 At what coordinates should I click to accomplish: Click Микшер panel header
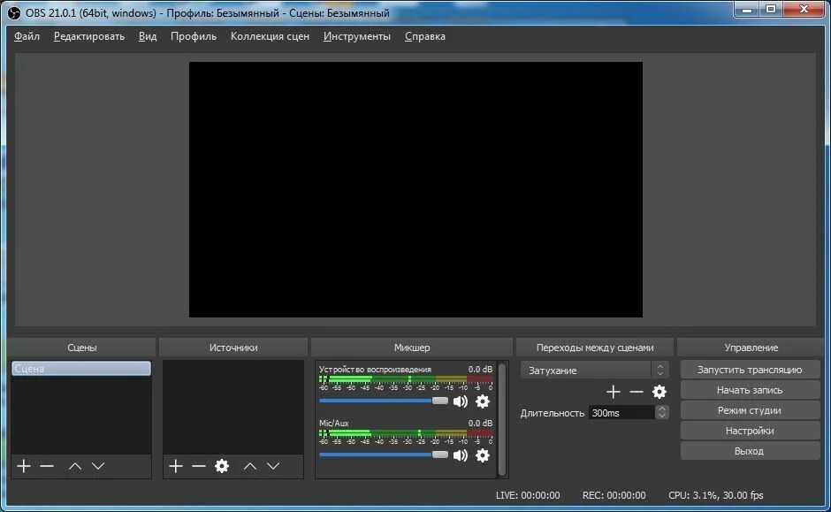tap(412, 348)
